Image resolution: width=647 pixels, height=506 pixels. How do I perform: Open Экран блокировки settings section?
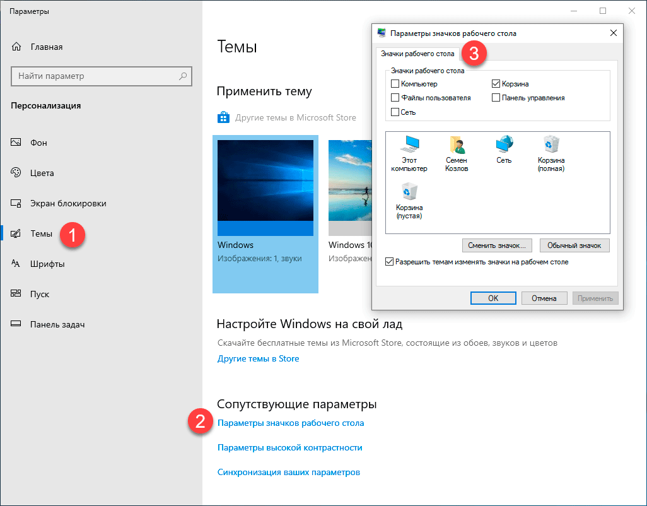68,203
